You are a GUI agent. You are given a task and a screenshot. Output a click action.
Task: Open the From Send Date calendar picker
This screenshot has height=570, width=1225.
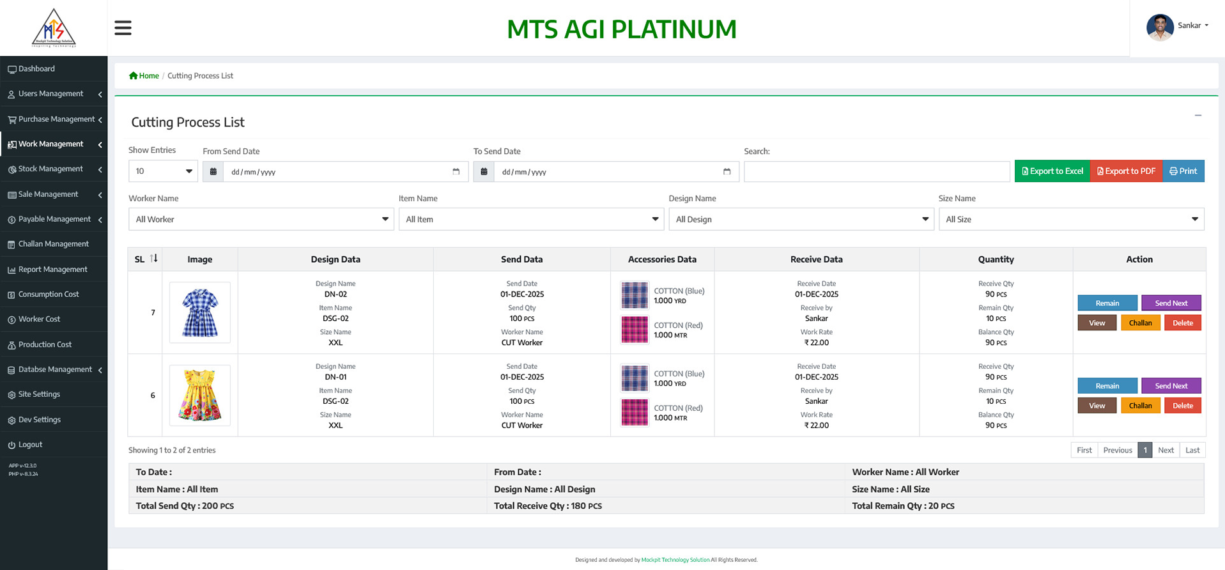pyautogui.click(x=456, y=172)
